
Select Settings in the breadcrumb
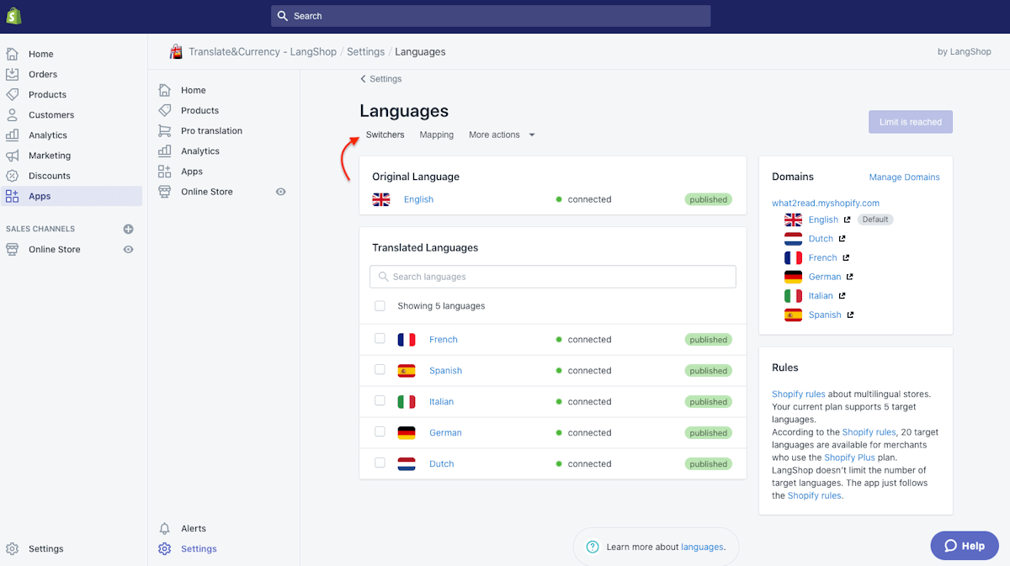(365, 51)
